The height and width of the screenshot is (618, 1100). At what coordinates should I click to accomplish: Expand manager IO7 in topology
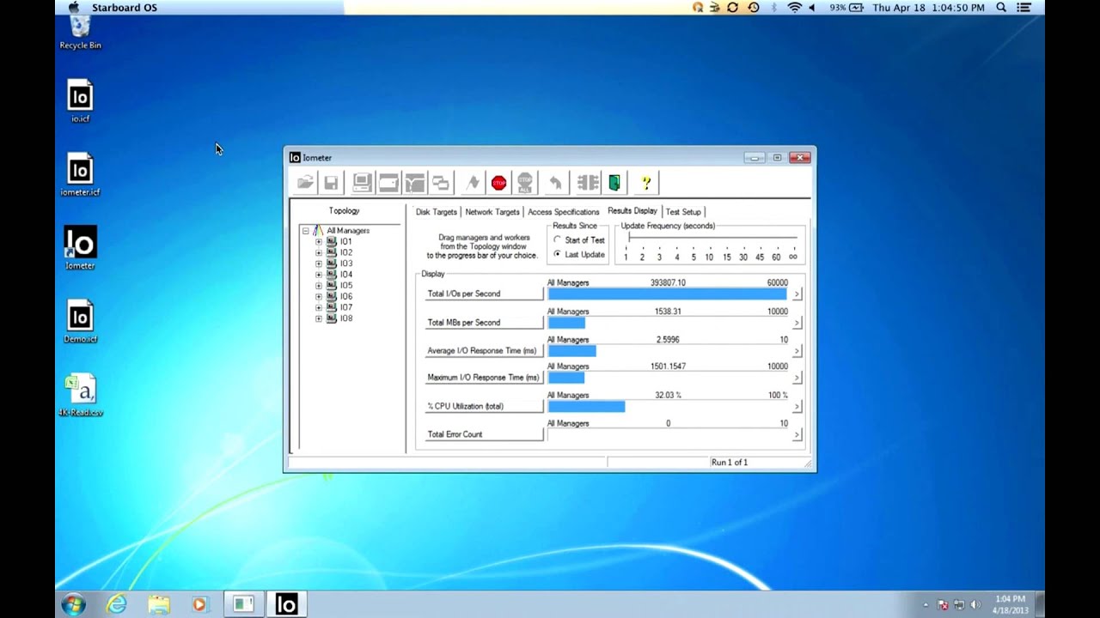[319, 307]
